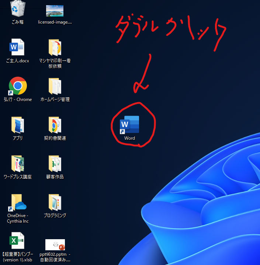Click the text label under the Word shortcut
Screen dimensions: 260x265
point(129,138)
